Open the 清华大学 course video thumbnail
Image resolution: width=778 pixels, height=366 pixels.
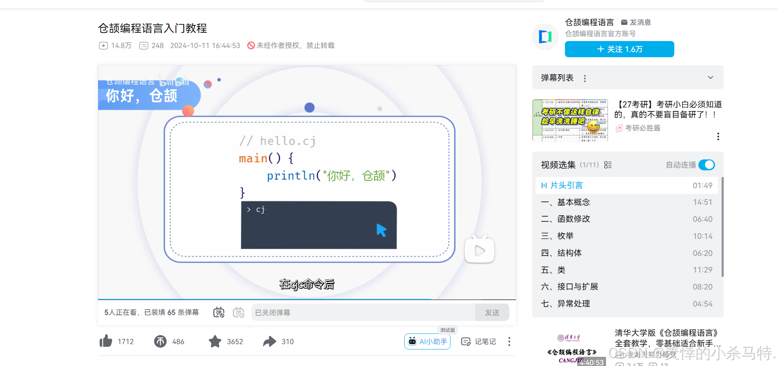pyautogui.click(x=570, y=347)
